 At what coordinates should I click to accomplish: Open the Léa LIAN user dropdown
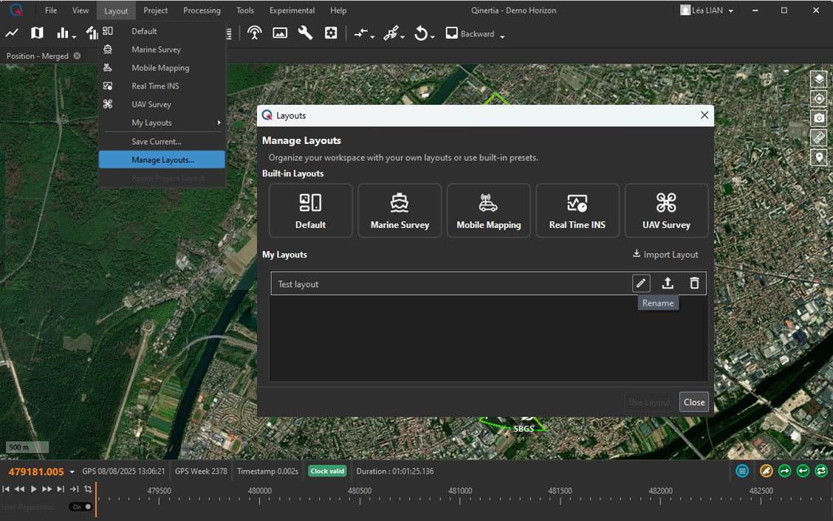[707, 10]
